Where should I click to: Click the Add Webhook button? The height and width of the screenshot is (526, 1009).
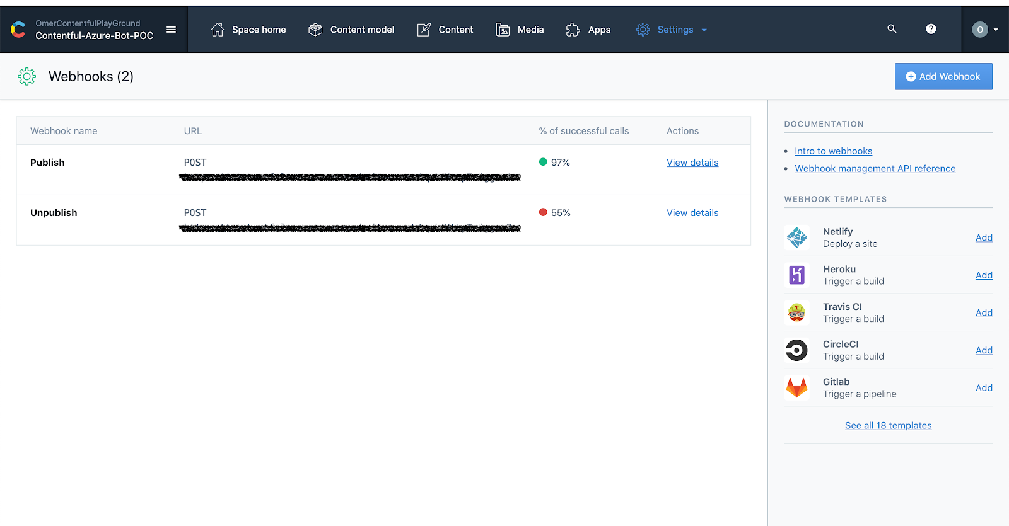(943, 76)
